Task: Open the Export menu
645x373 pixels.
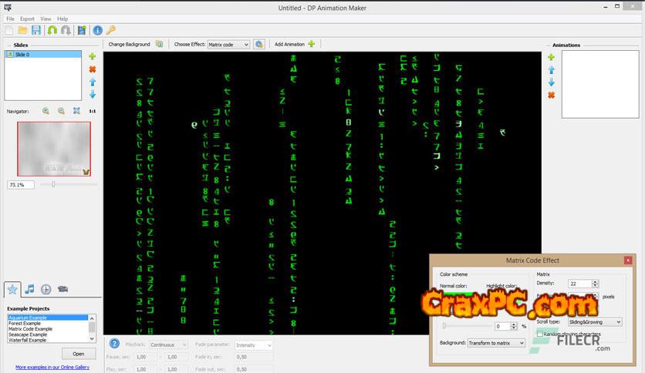Action: tap(27, 19)
